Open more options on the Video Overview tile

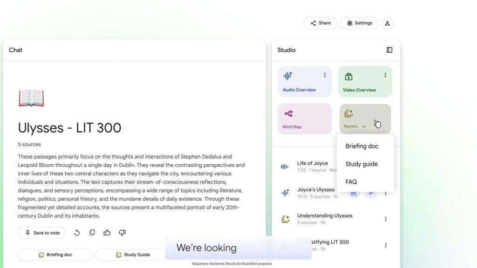[x=385, y=75]
